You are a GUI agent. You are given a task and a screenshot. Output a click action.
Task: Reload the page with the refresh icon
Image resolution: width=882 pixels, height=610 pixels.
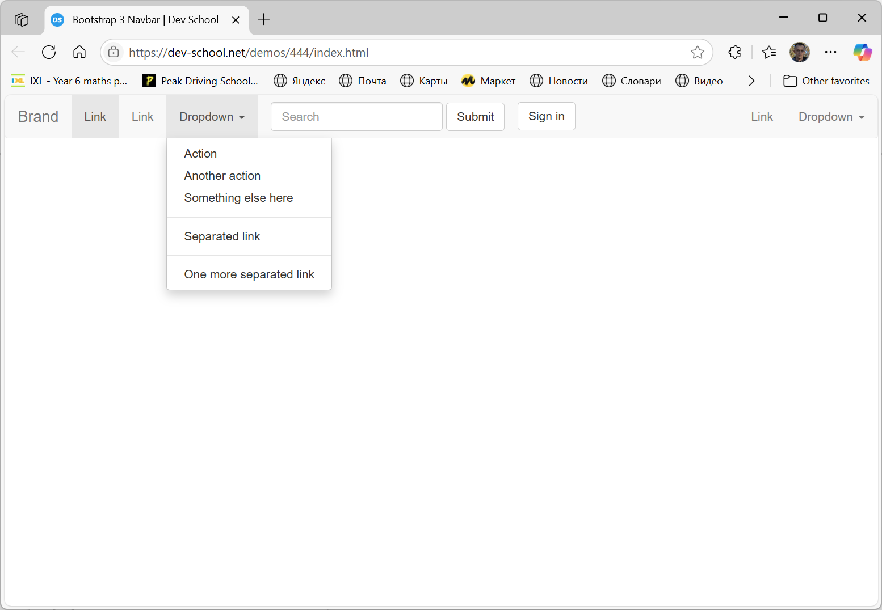coord(49,52)
